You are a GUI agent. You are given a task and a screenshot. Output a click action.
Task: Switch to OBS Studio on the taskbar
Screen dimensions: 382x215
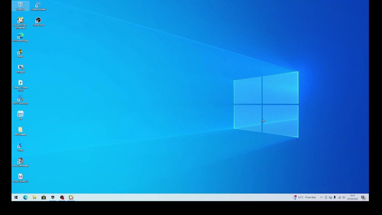tap(62, 197)
